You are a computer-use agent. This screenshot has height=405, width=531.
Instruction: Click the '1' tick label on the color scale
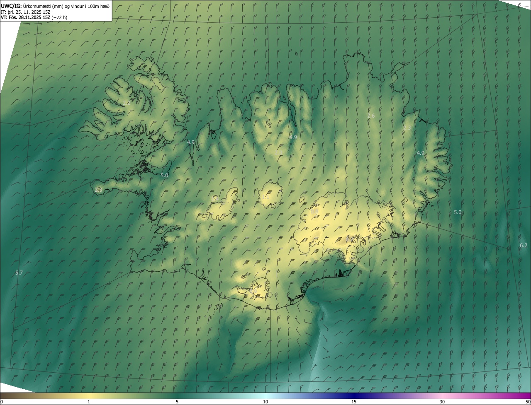pyautogui.click(x=89, y=402)
